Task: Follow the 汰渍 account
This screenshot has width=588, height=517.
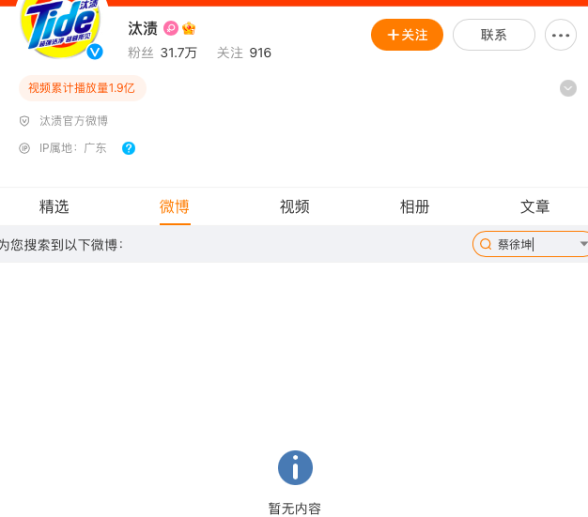Action: point(407,35)
